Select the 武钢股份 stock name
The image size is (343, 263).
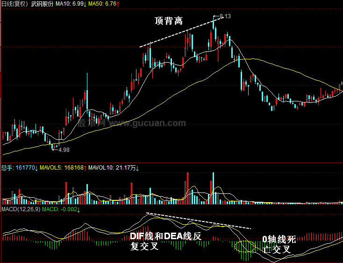pyautogui.click(x=43, y=4)
